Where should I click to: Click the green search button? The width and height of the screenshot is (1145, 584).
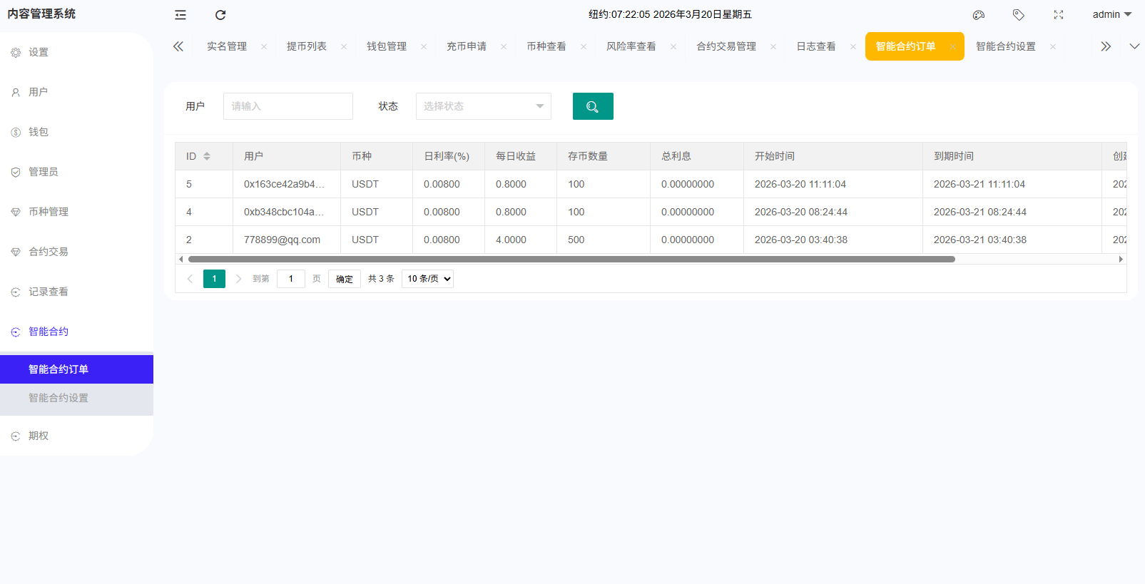pyautogui.click(x=593, y=106)
